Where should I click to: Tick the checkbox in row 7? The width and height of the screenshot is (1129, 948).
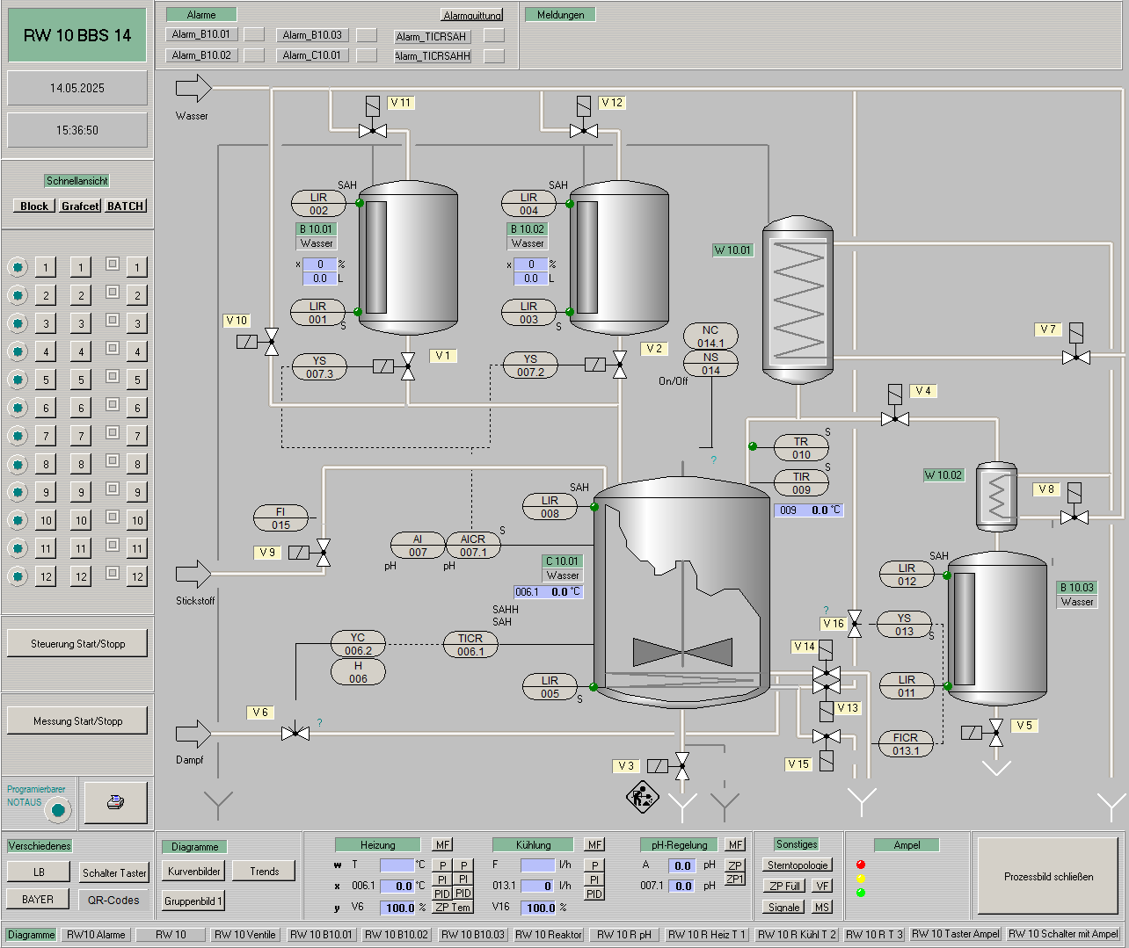coord(113,432)
